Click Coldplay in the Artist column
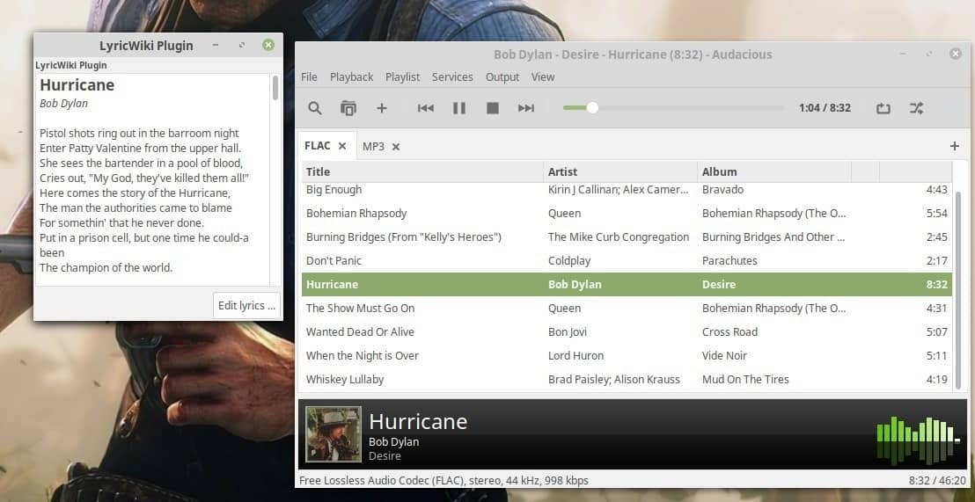The width and height of the screenshot is (975, 502). click(569, 260)
